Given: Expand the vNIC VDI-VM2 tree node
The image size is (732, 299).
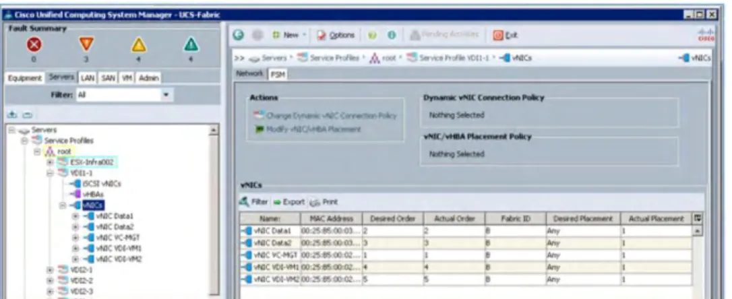Looking at the screenshot, I should (x=75, y=259).
